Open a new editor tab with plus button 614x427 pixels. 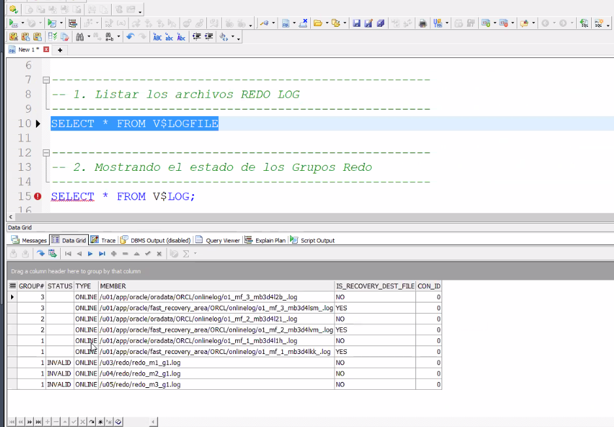point(59,50)
